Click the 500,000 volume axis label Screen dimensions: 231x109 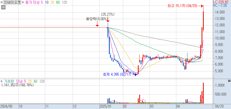(x=221, y=94)
